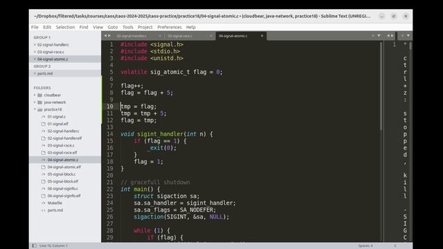
Task: Open the Tools menu
Action: pos(127,27)
